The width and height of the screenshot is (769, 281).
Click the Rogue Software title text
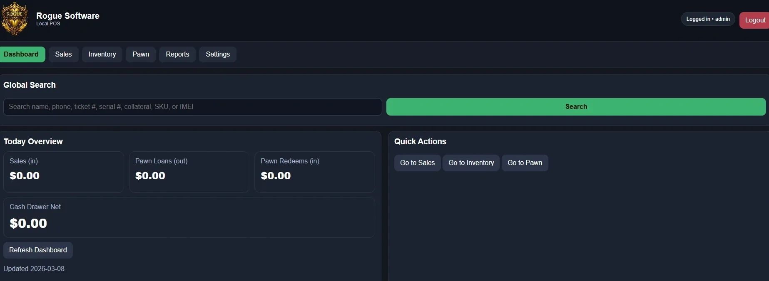pos(68,16)
